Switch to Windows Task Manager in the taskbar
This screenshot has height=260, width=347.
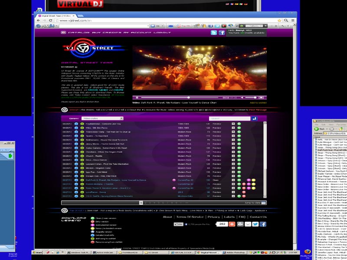point(79,252)
